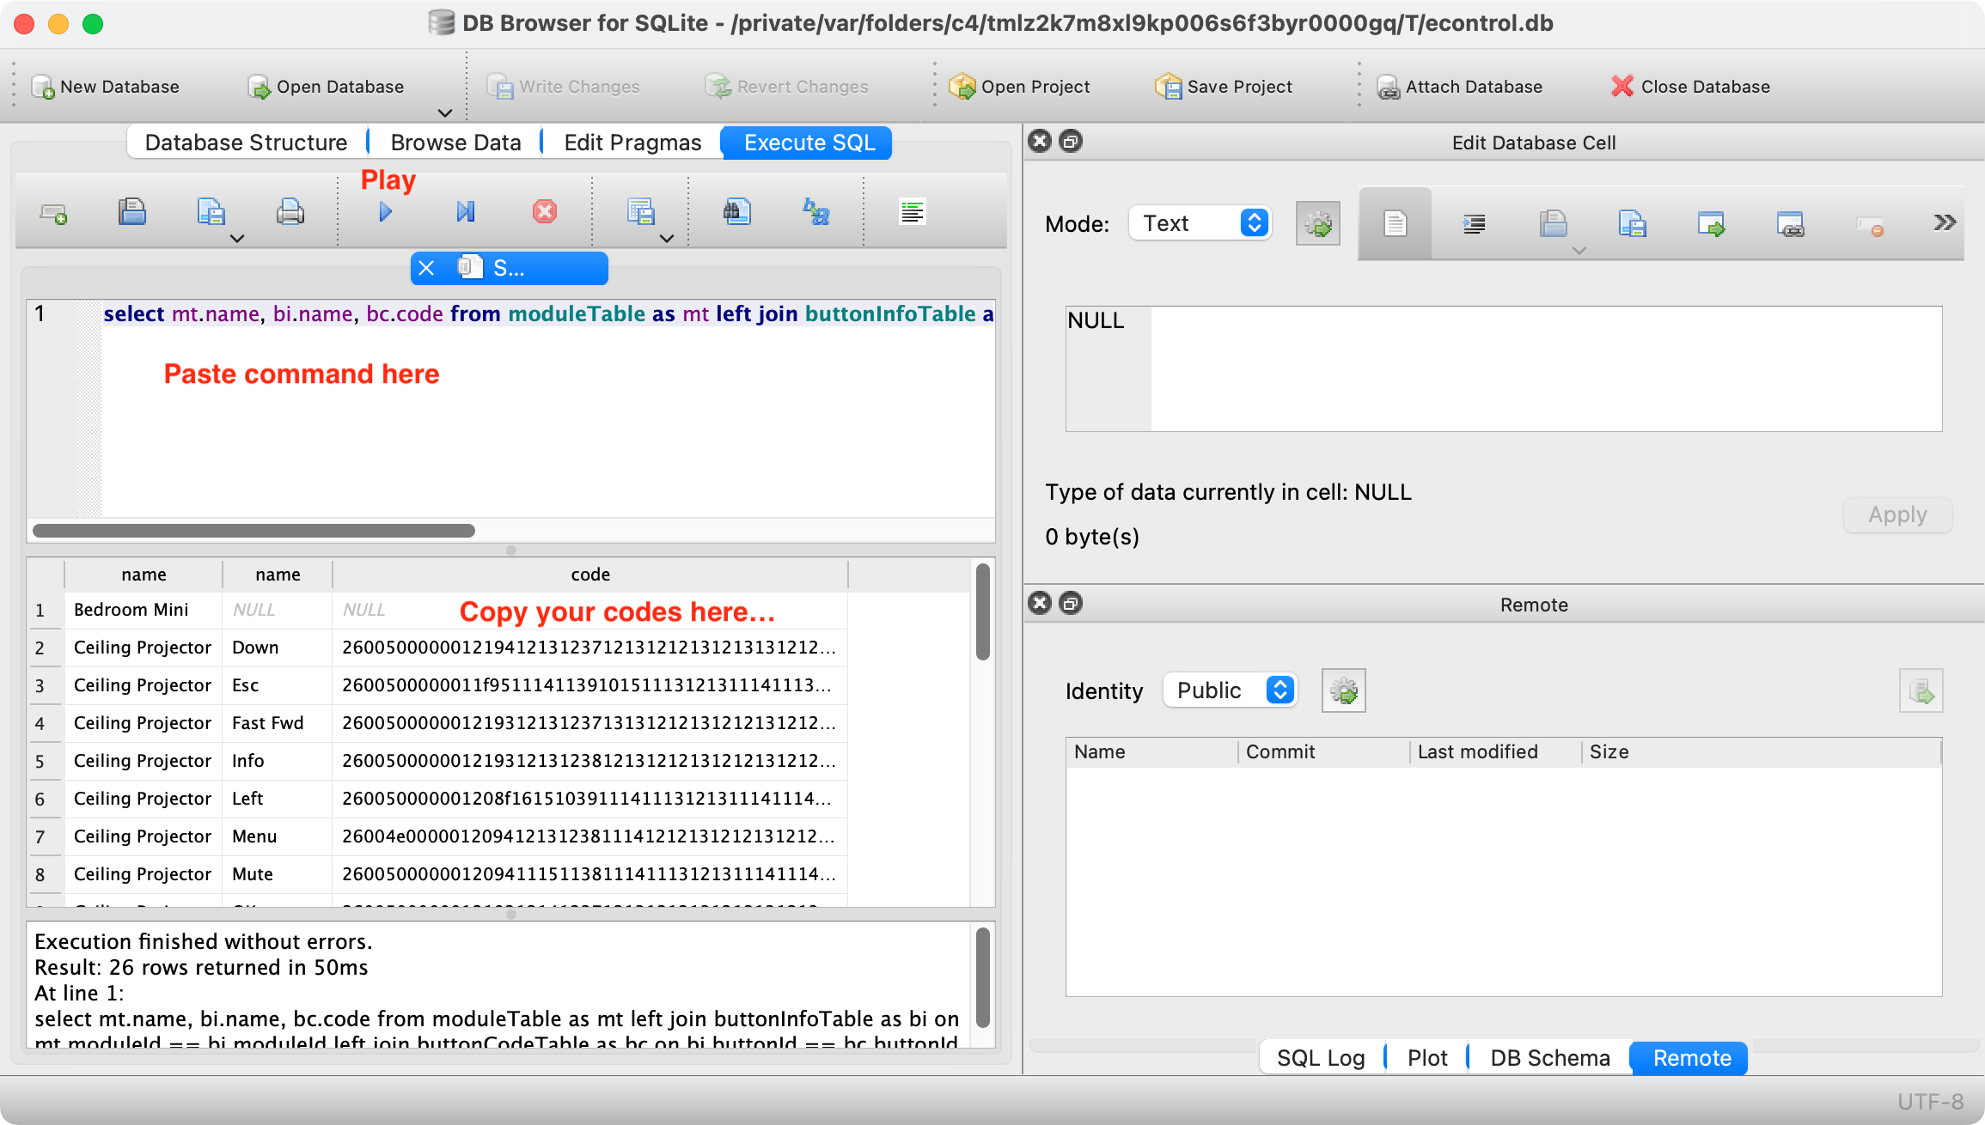Screen dimensions: 1985x1125
Task: Click the find and replace icon
Action: click(x=816, y=211)
